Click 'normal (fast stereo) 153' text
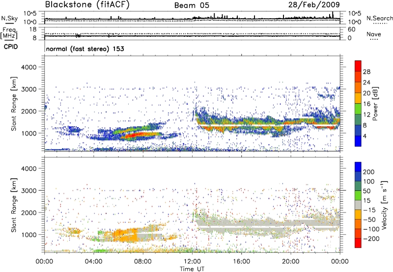 [85, 49]
